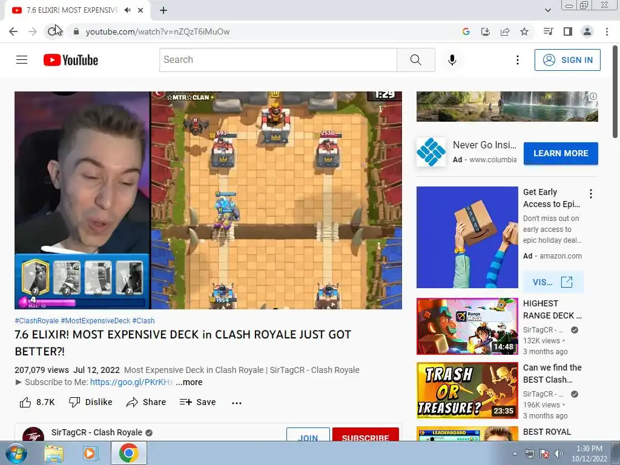Open Chrome profile avatar
Viewport: 620px width, 465px height.
(x=587, y=31)
